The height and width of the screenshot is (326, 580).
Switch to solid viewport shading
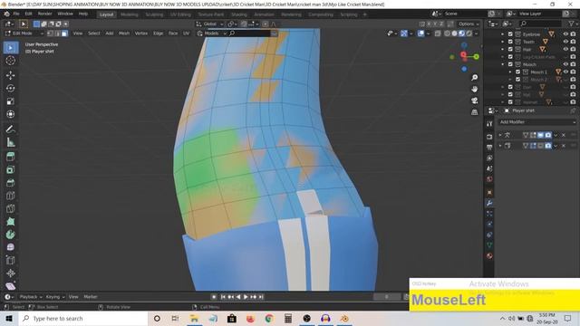pos(454,34)
